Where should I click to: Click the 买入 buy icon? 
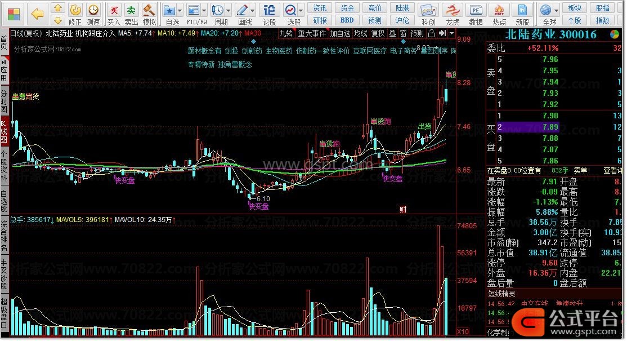pyautogui.click(x=114, y=10)
